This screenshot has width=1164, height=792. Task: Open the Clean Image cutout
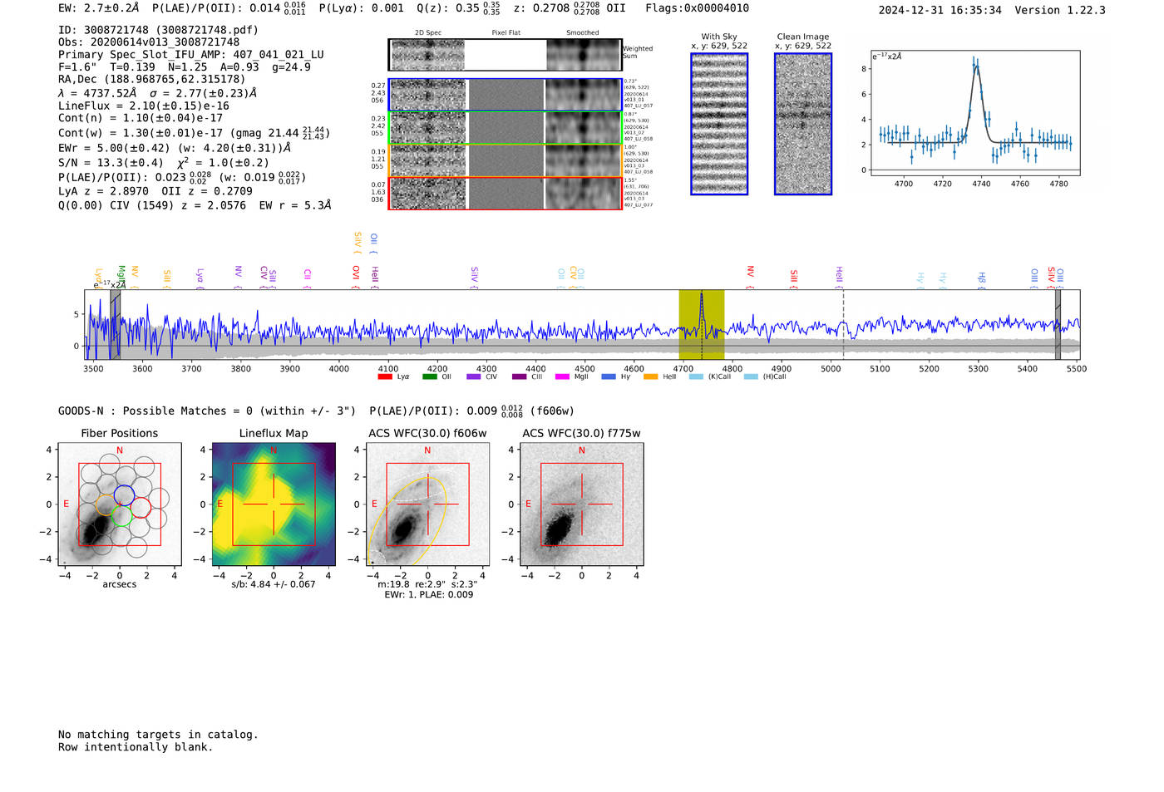point(803,124)
